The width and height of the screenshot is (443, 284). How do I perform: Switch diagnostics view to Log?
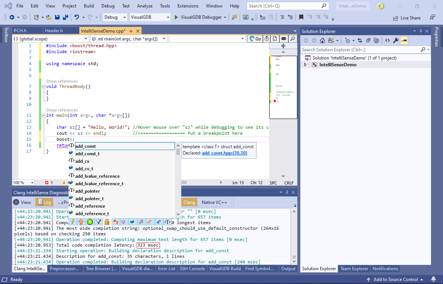[x=44, y=202]
